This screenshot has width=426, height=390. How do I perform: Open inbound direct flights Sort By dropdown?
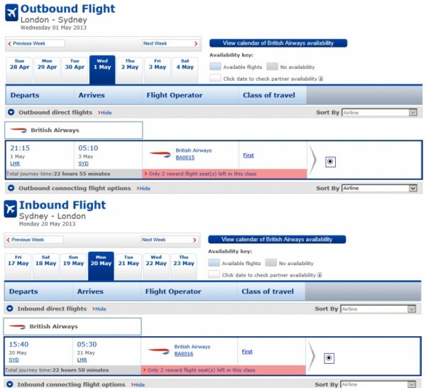[x=378, y=309]
